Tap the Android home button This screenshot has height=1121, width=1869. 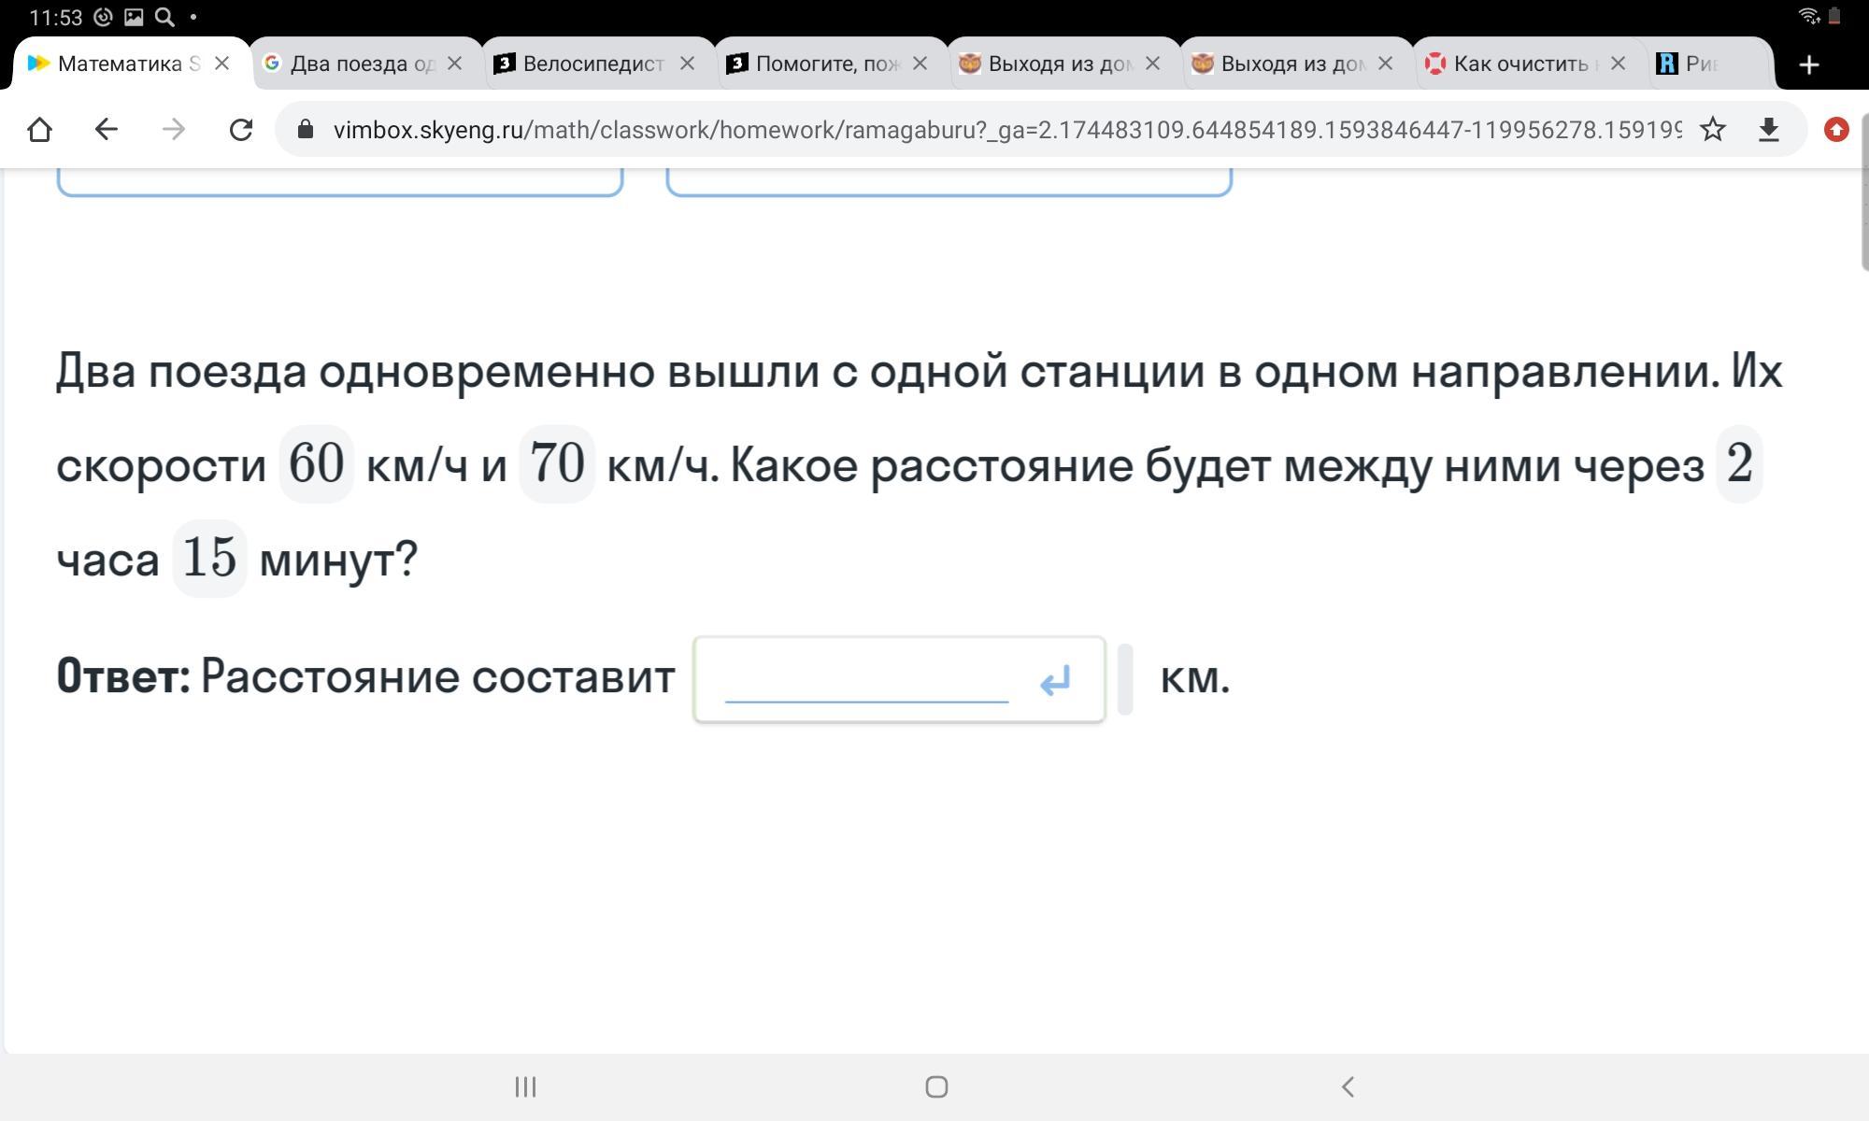click(936, 1086)
